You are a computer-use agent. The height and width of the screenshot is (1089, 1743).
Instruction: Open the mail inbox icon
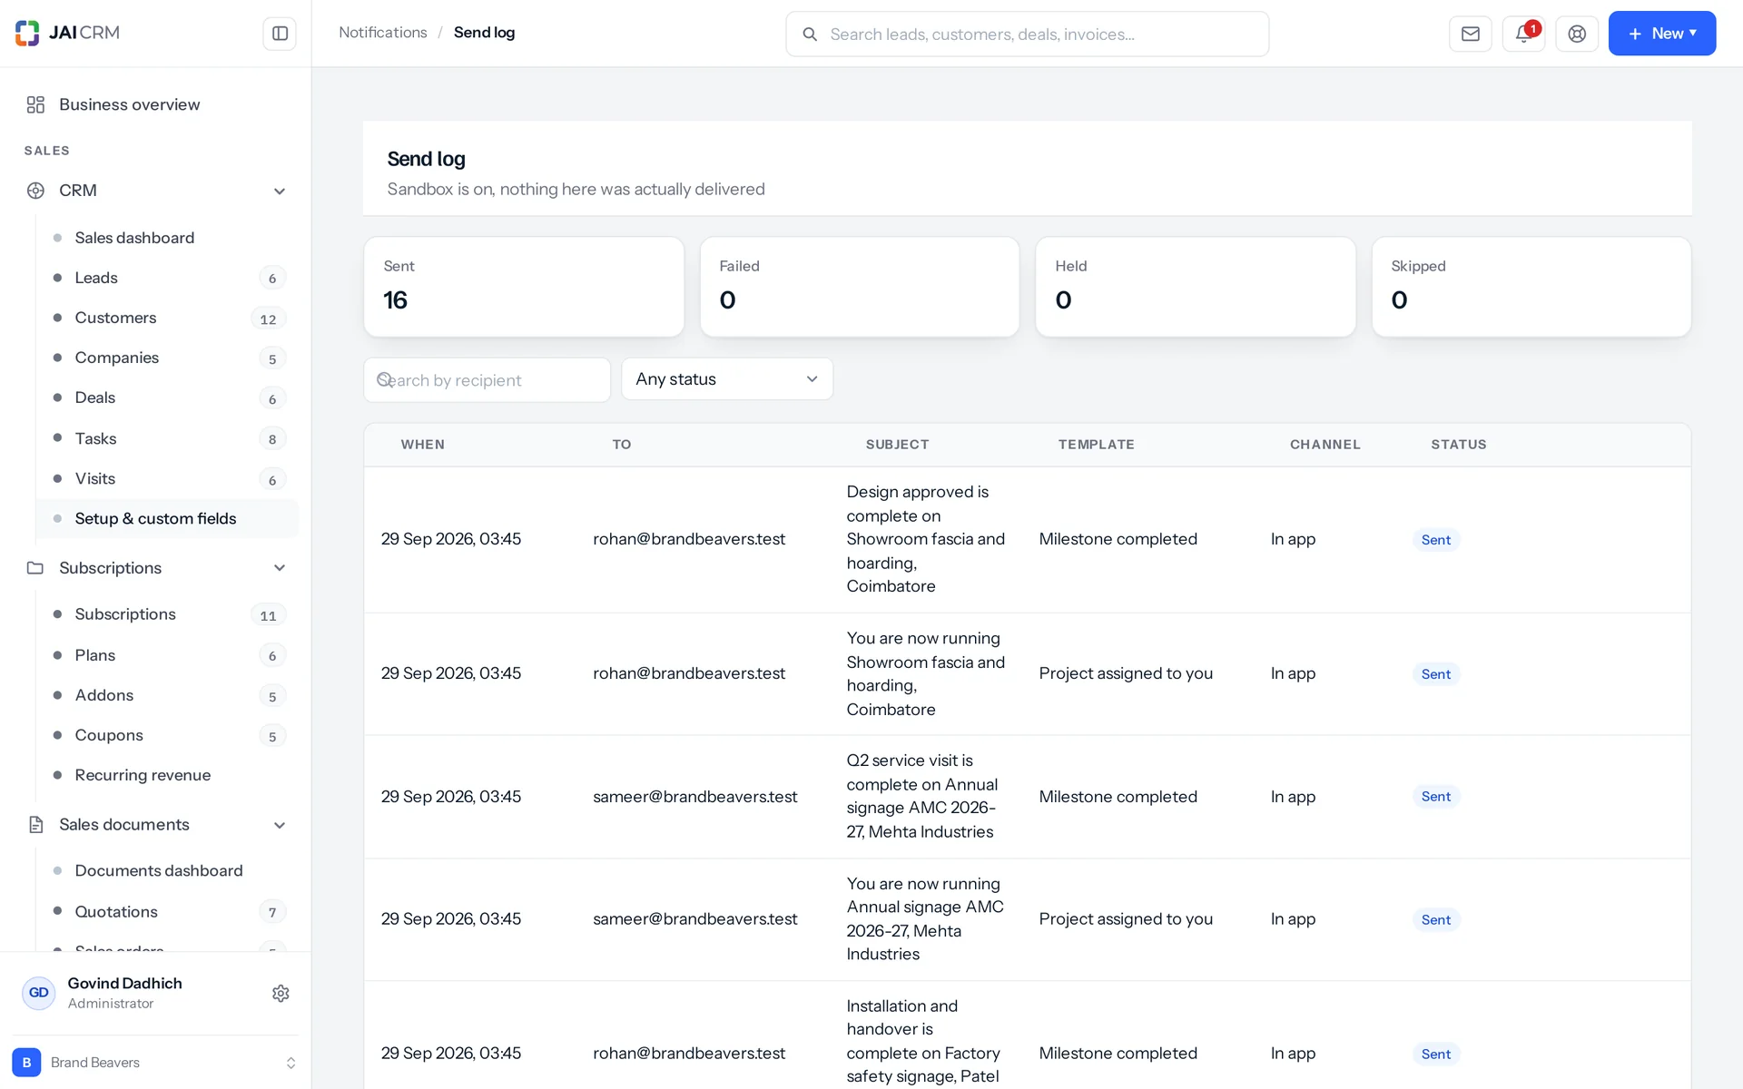(1471, 34)
